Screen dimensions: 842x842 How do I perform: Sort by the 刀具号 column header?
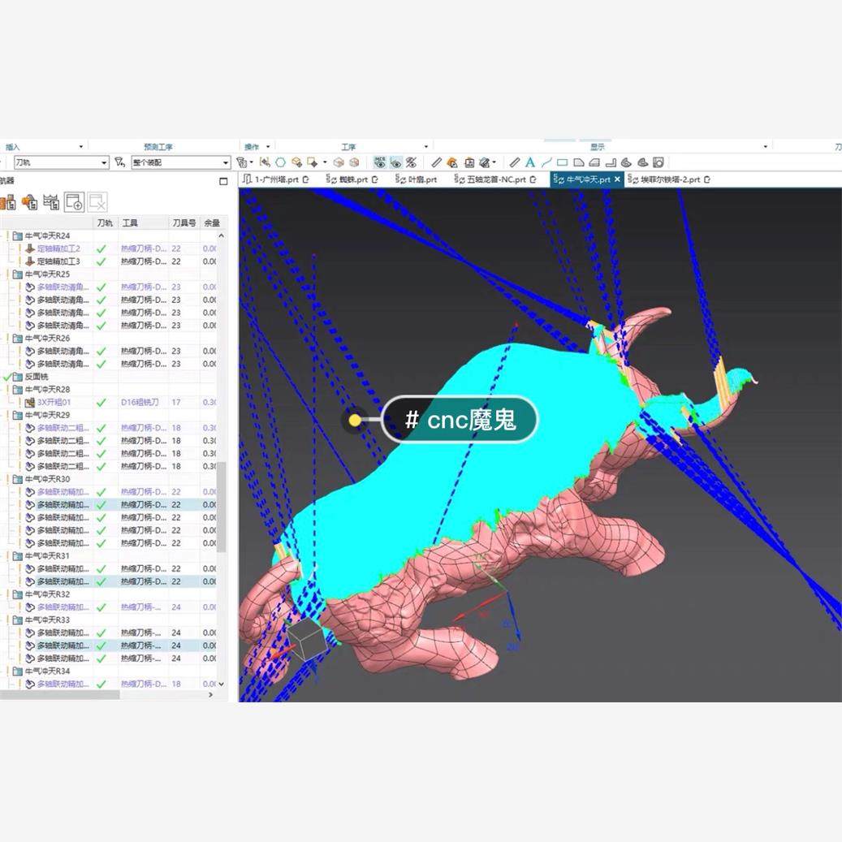pos(184,222)
